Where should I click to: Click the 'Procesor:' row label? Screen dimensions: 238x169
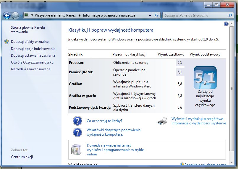point(77,63)
